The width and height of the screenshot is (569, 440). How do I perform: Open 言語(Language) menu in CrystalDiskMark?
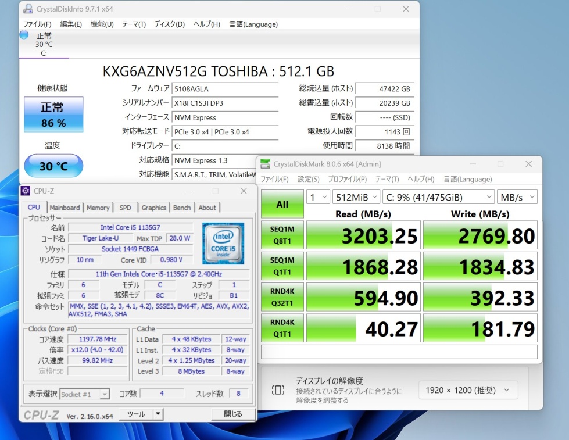467,179
